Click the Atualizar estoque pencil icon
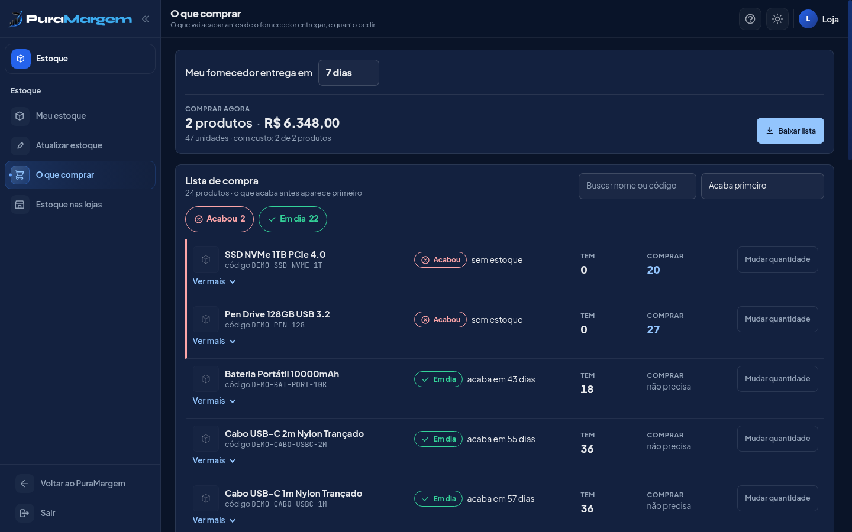Viewport: 852px width, 532px height. [20, 145]
